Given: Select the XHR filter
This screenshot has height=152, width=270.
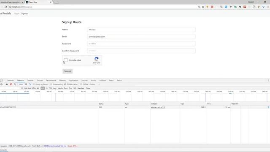Looking at the screenshot, I should coord(43,88).
